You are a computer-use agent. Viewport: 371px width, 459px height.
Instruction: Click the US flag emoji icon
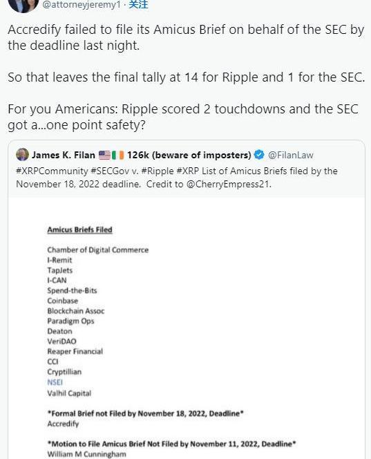104,155
